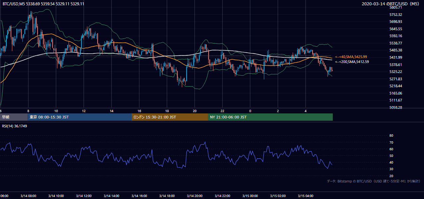Click the 早朝 session bar
Viewport: 424px width, 199px height.
click(x=14, y=117)
